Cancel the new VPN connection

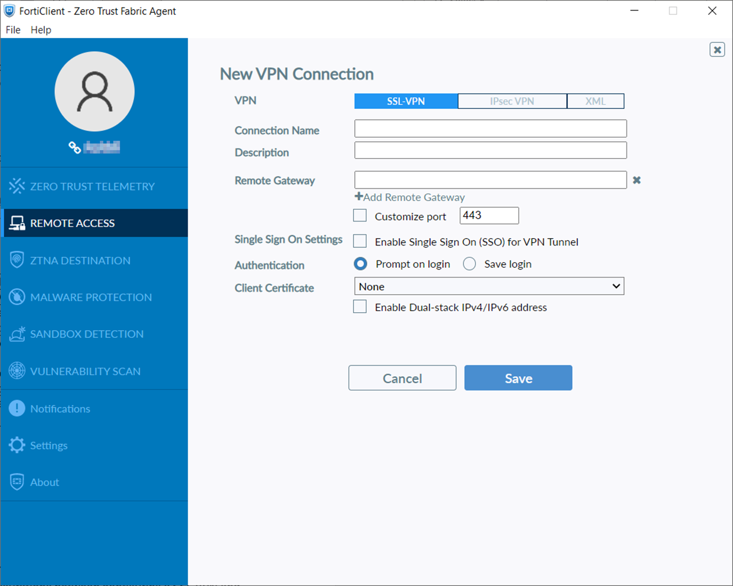point(402,378)
